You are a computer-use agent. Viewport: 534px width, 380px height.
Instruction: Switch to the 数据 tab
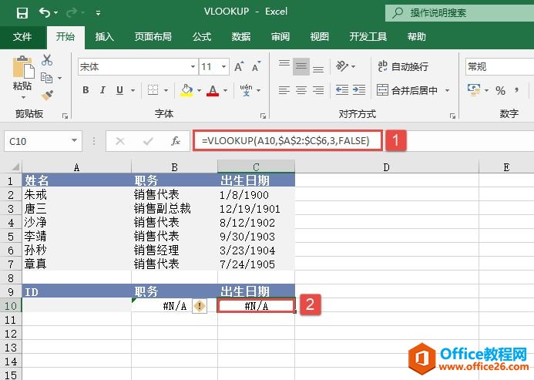coord(241,37)
